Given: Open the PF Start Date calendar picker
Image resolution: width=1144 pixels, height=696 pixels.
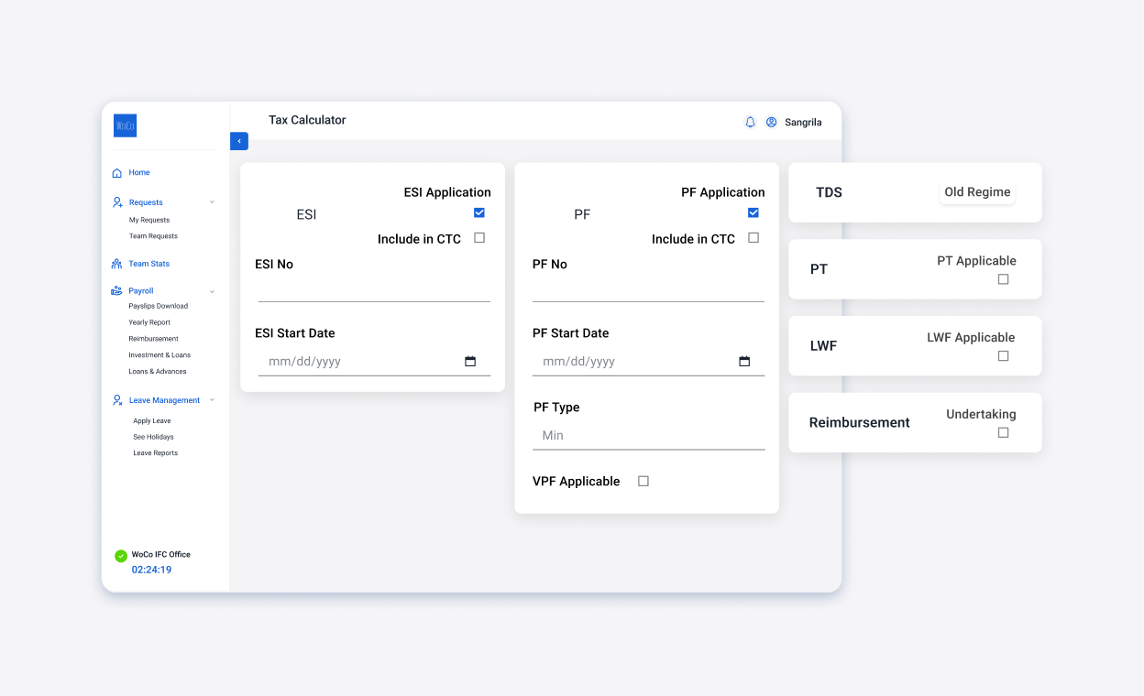Looking at the screenshot, I should coord(744,362).
